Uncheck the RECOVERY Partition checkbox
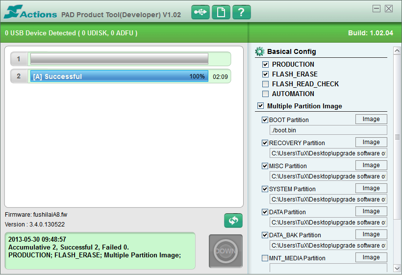Screen dimensions: 402x275 point(265,143)
